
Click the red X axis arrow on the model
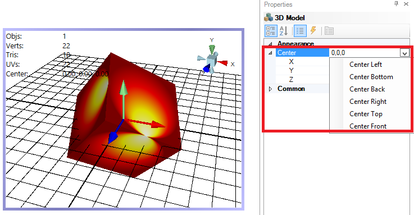(x=145, y=123)
